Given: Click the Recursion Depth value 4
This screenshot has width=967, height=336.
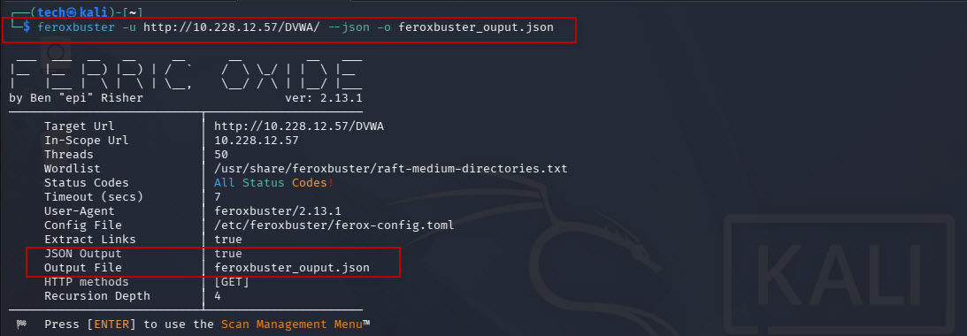Looking at the screenshot, I should pos(218,296).
